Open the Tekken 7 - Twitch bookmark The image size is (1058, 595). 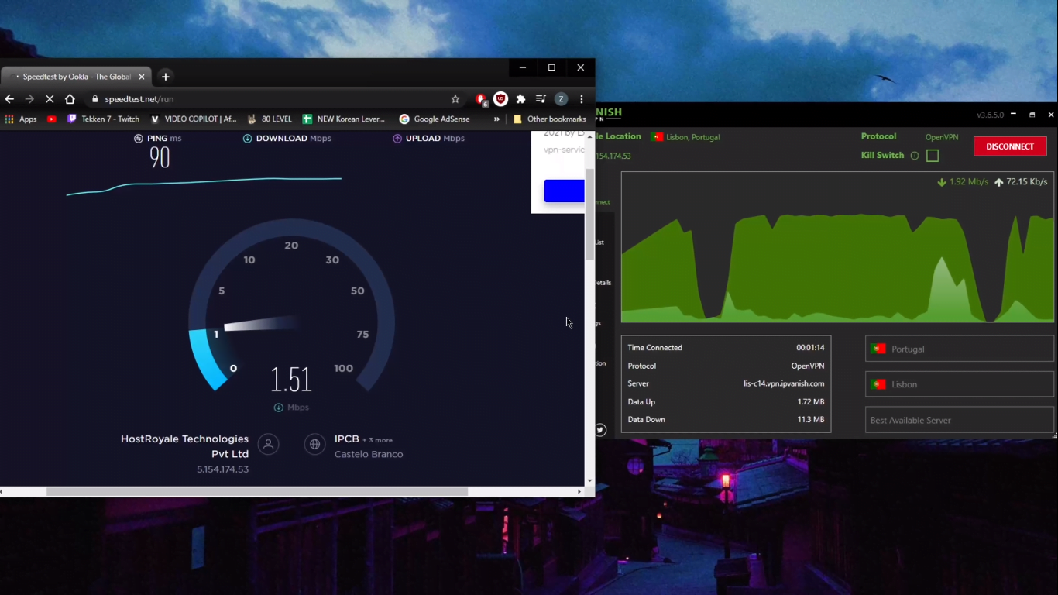(104, 119)
